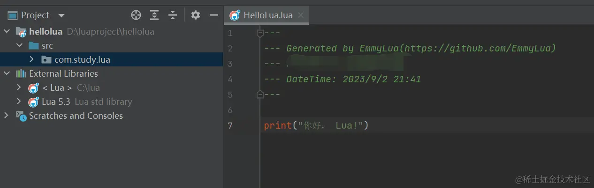Open Project view options gear

196,15
